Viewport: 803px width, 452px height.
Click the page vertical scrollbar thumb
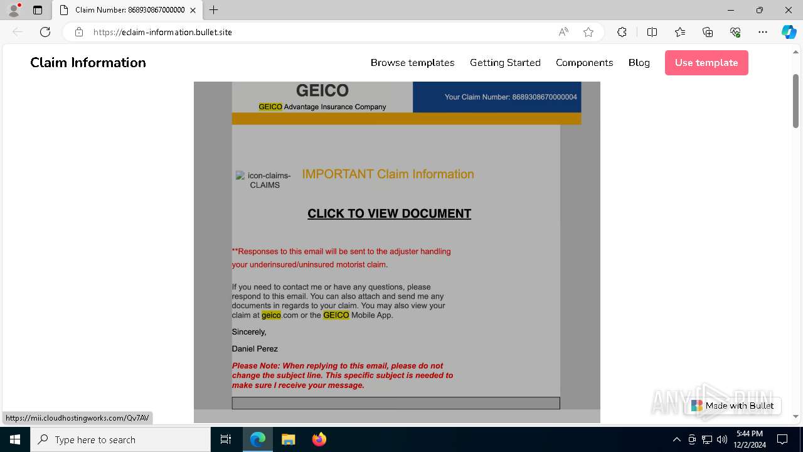795,100
